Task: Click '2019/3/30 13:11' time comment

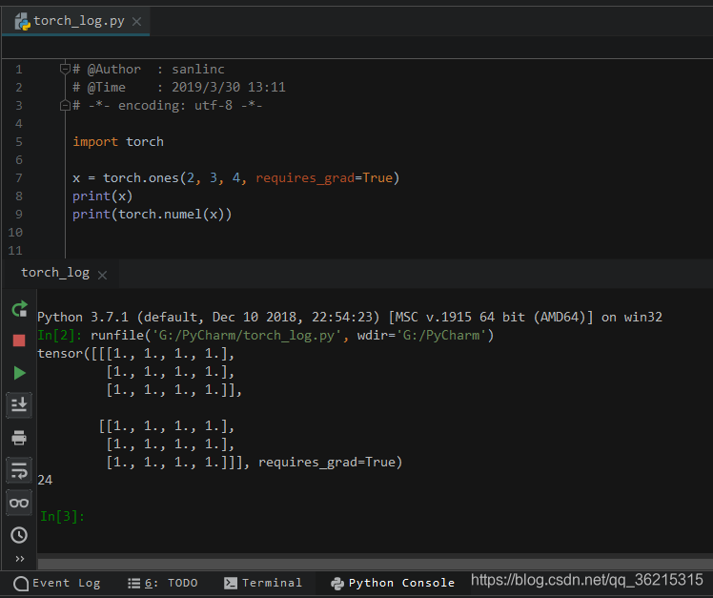Action: click(228, 88)
